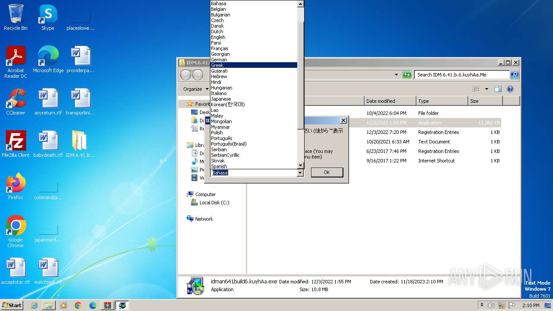
Task: Select anyreturn.rtf desktop file
Action: (48, 102)
